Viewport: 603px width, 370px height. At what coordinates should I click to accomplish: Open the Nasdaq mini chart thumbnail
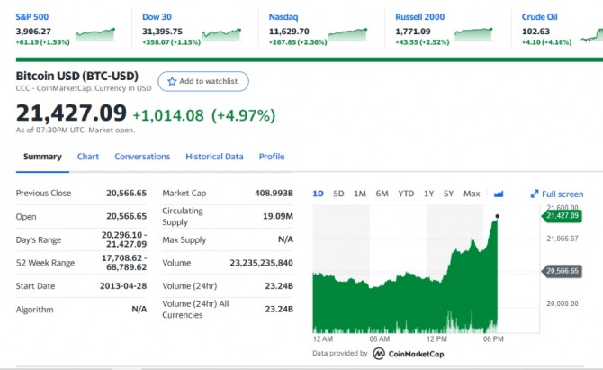pos(347,34)
